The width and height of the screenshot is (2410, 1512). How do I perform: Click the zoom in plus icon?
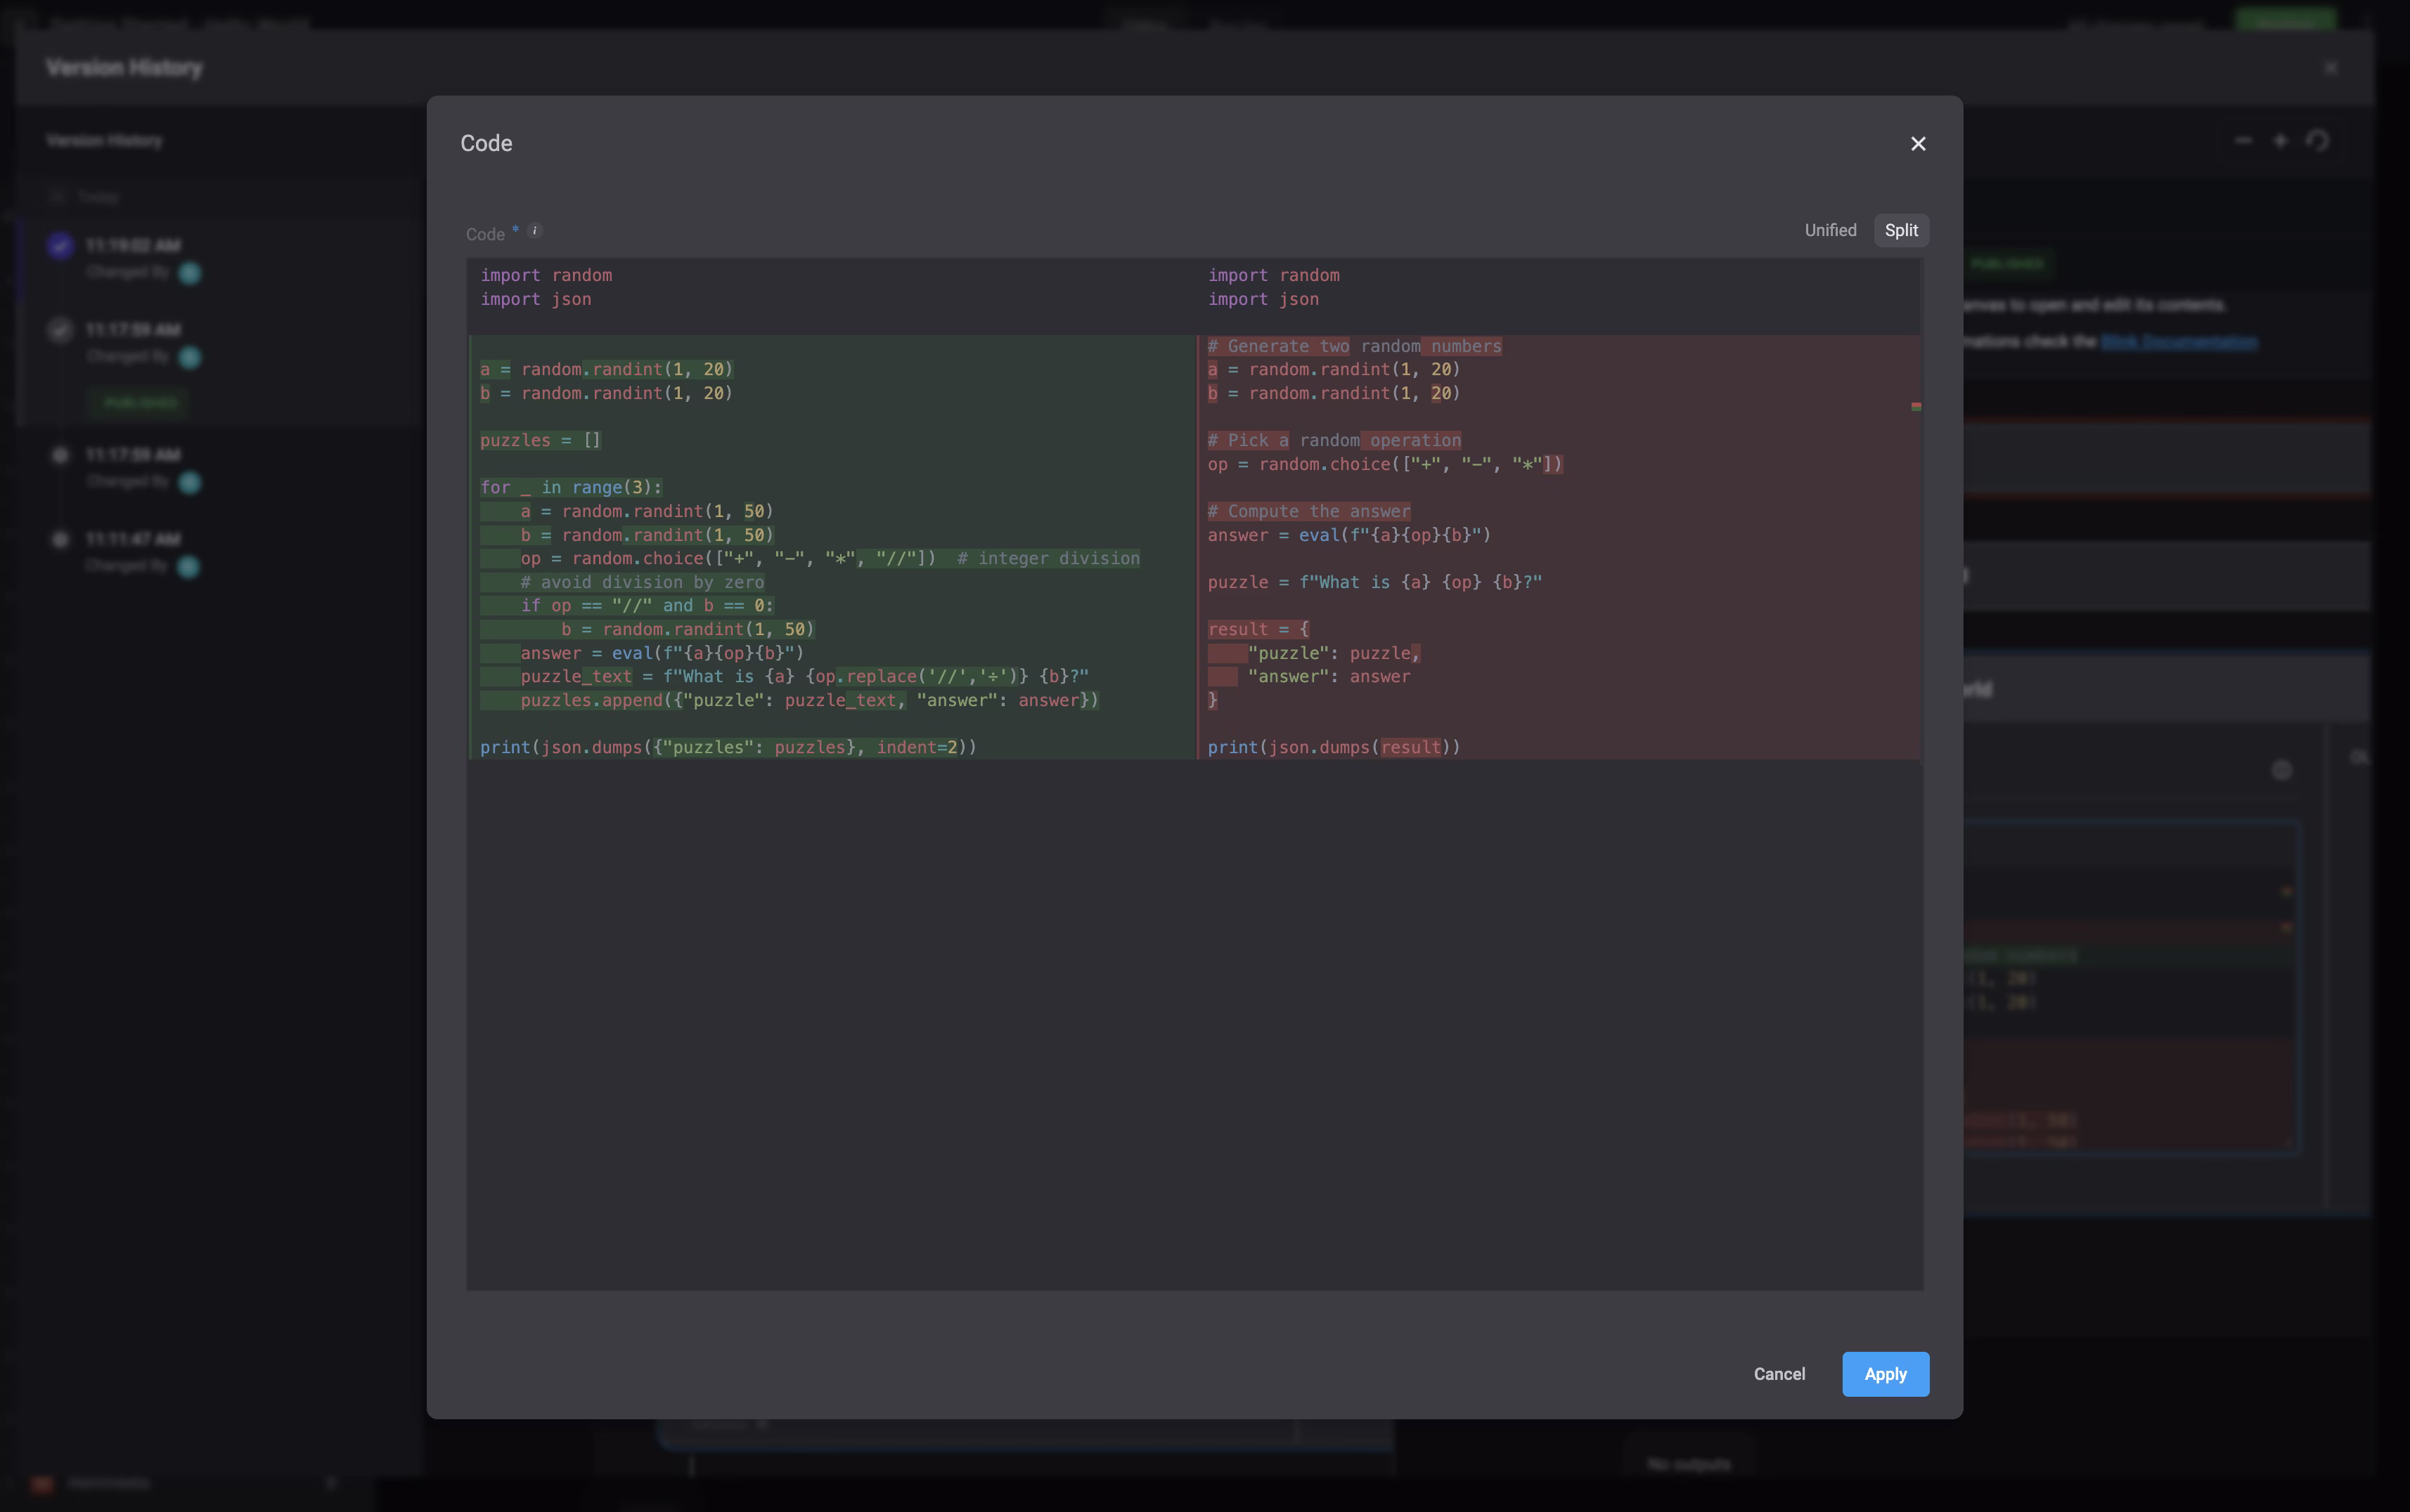click(2280, 141)
